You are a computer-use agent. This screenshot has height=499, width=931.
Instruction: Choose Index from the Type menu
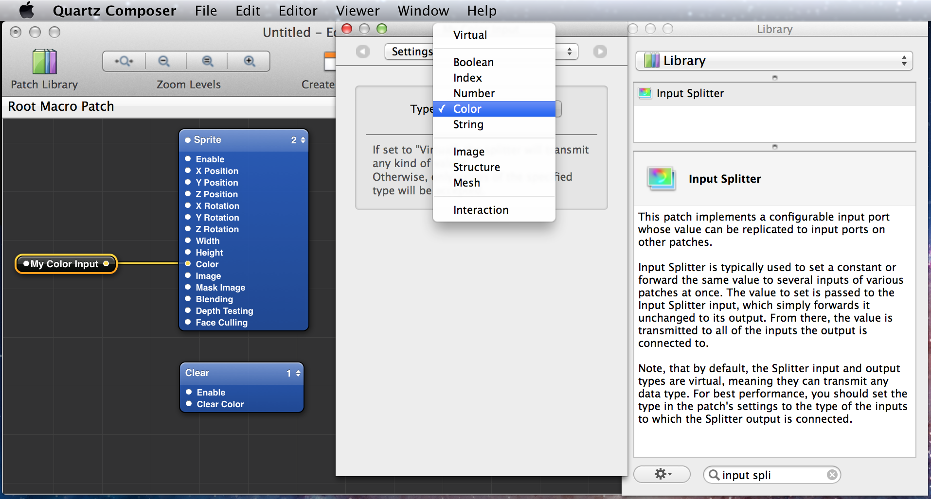494,78
